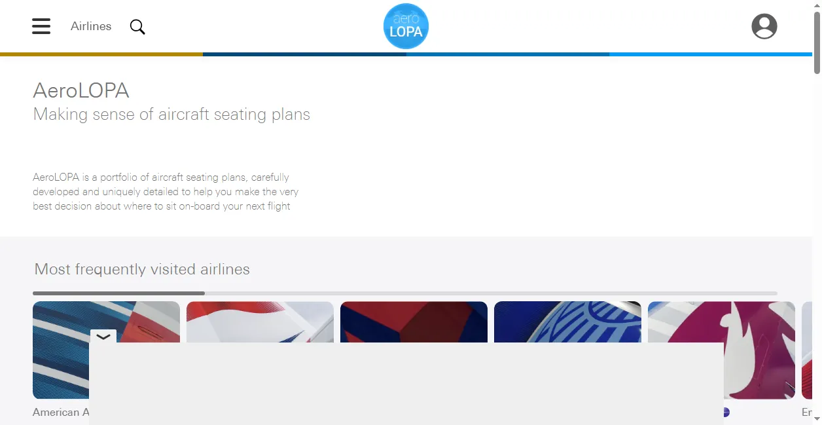
Task: Click the AeroLOPA page heading
Action: pos(81,90)
